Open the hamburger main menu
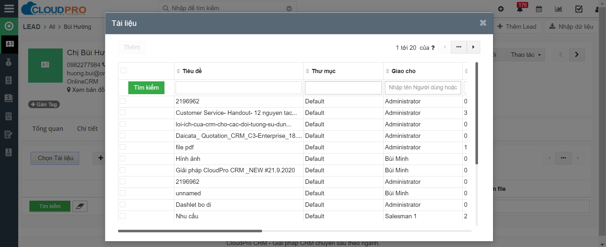The image size is (606, 247). [9, 8]
